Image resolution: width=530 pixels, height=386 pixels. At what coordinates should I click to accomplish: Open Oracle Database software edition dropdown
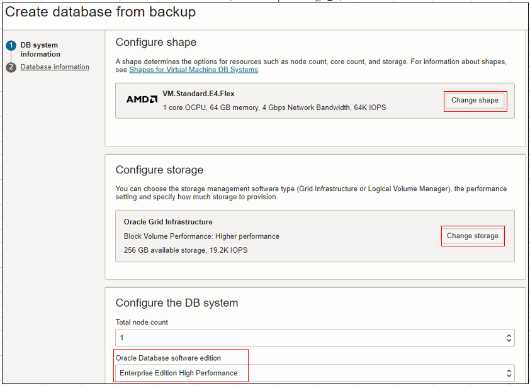[x=315, y=373]
